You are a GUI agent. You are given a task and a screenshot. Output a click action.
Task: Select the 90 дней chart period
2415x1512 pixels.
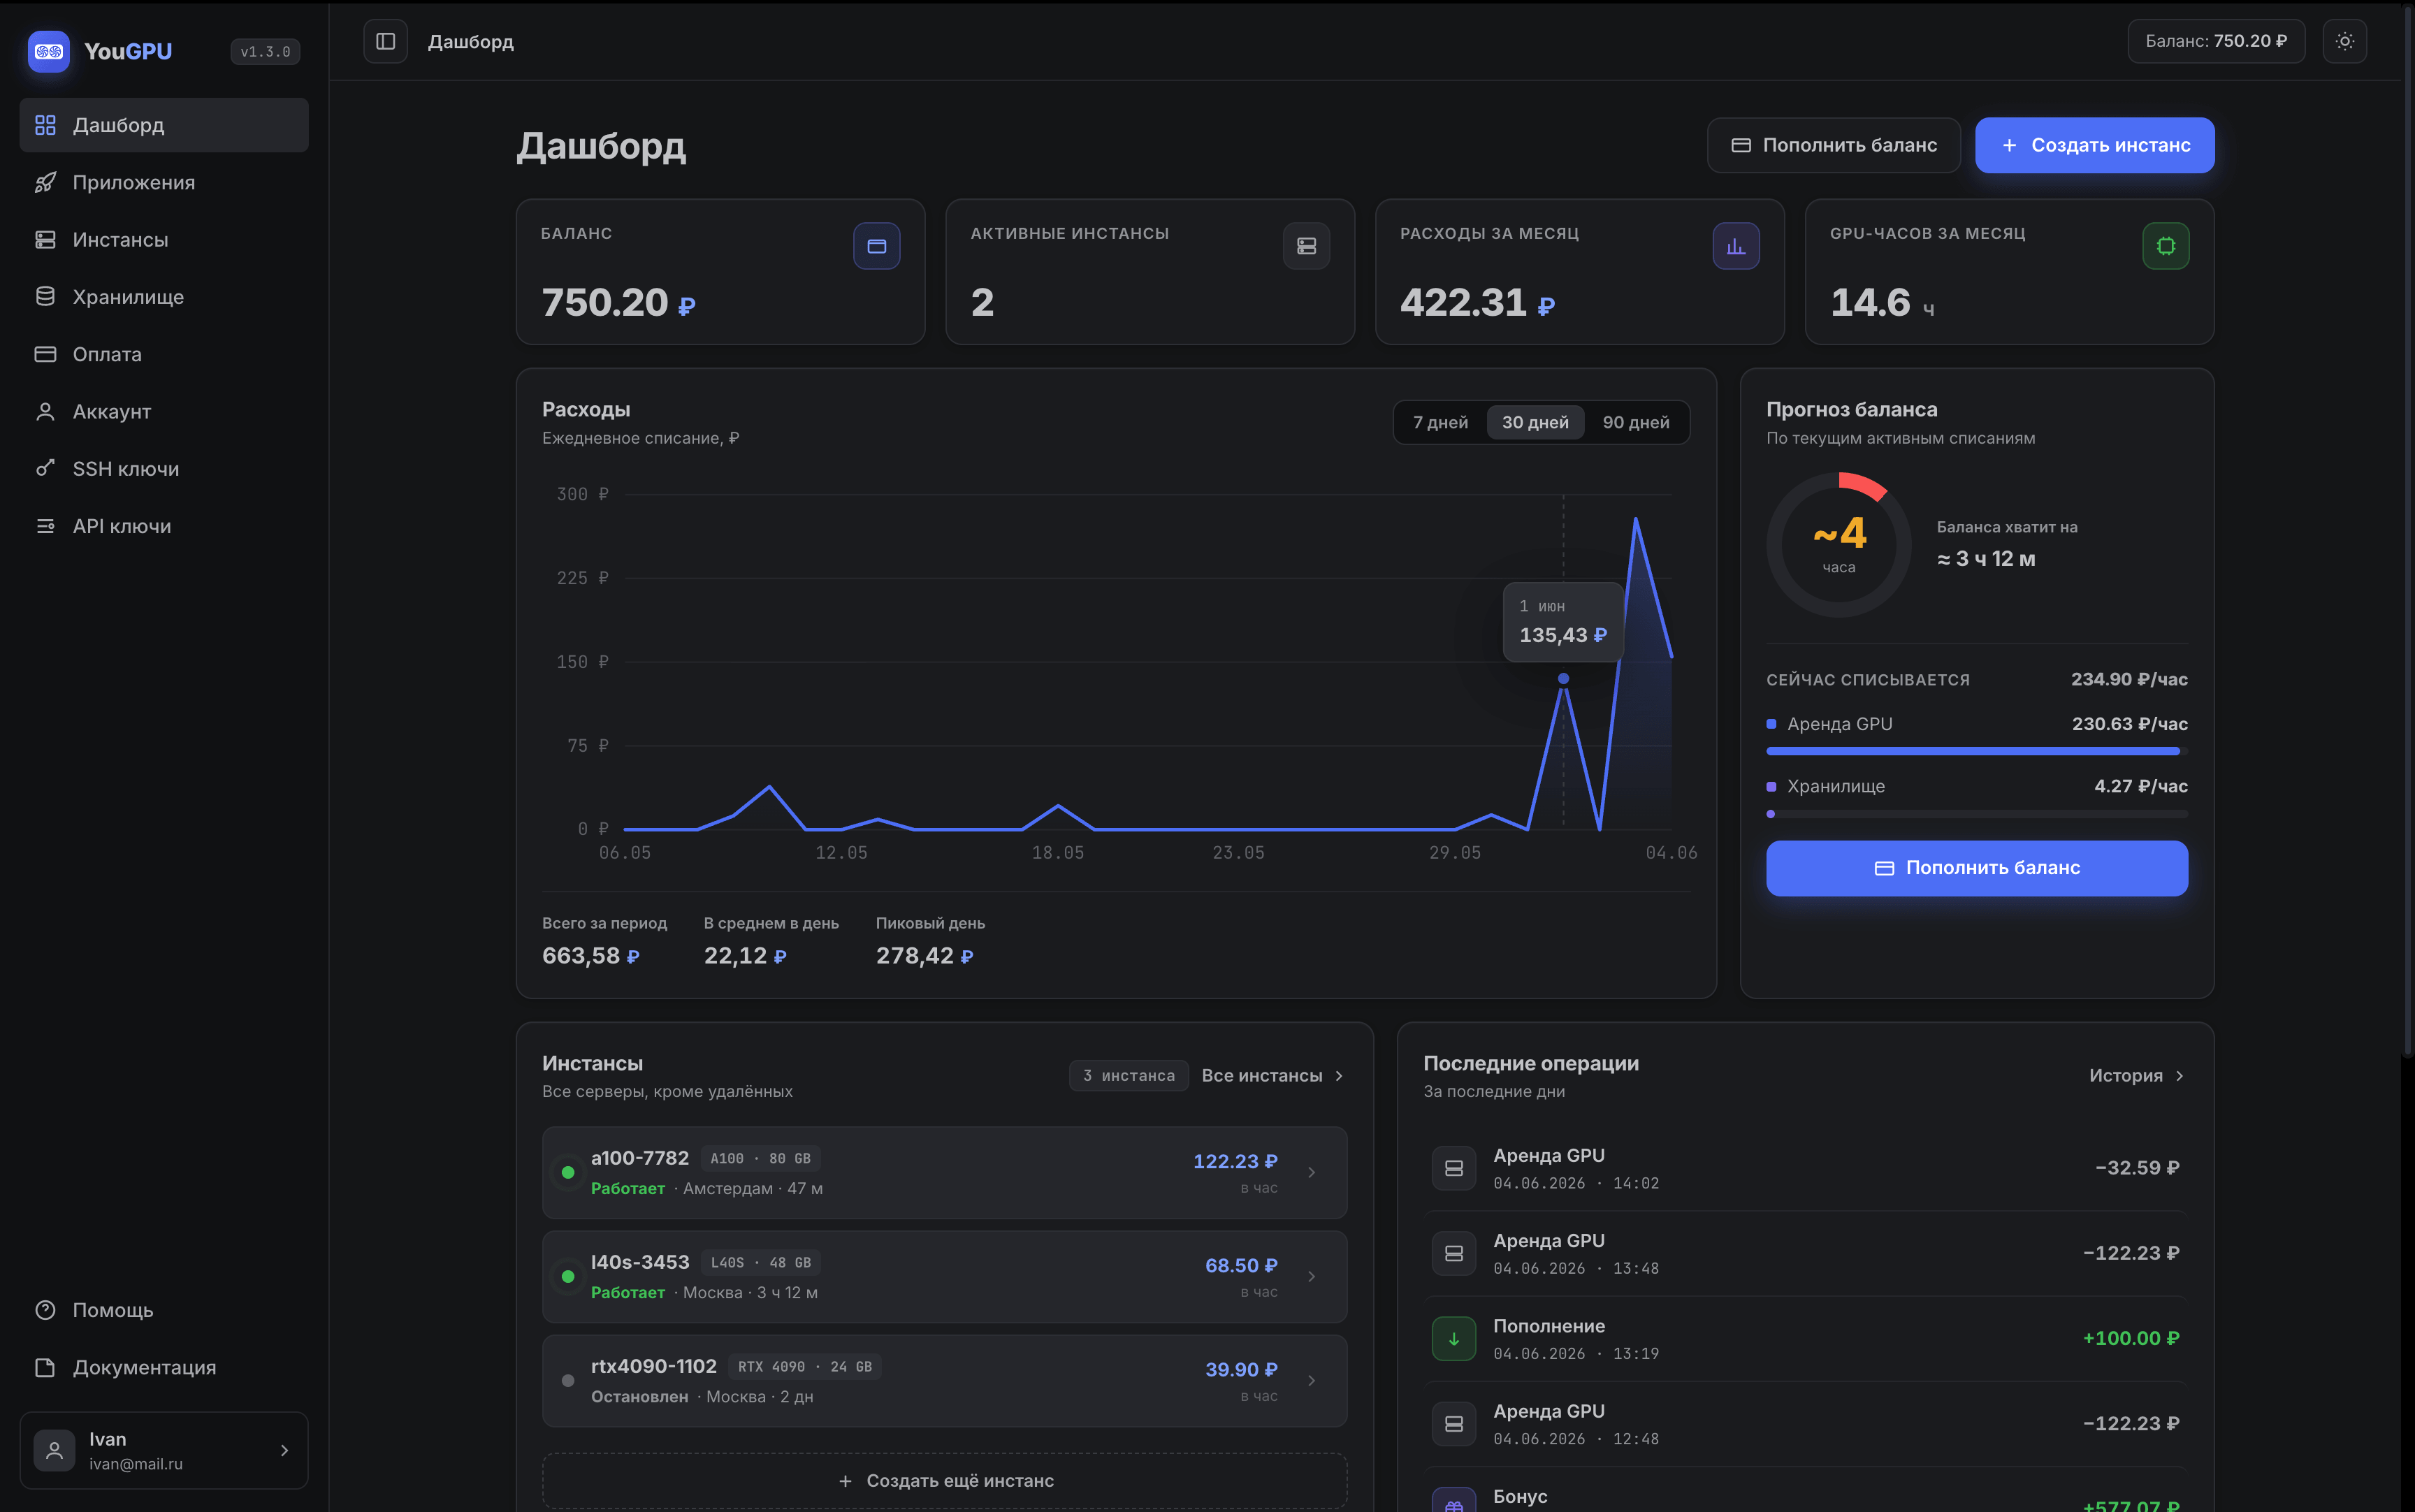tap(1636, 422)
